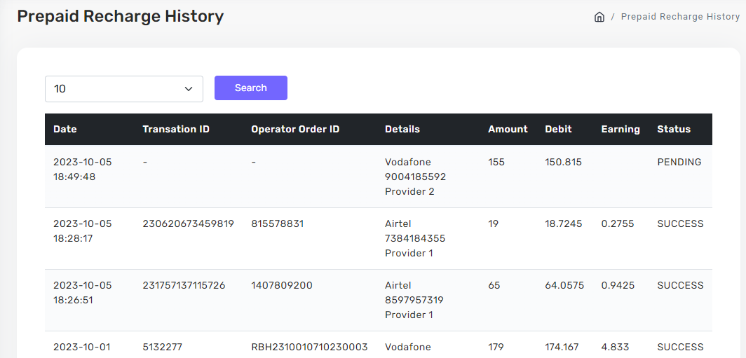This screenshot has width=746, height=358.
Task: Click the home icon in the breadcrumb
Action: (599, 17)
